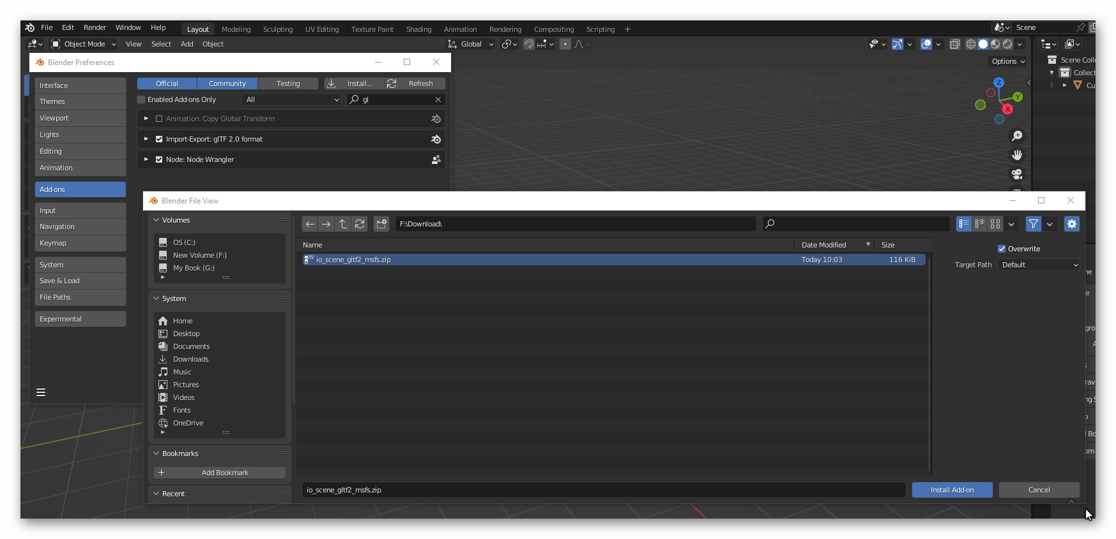Viewport: 1116px width, 539px height.
Task: Disable the Node Wrangler add-on
Action: 159,159
